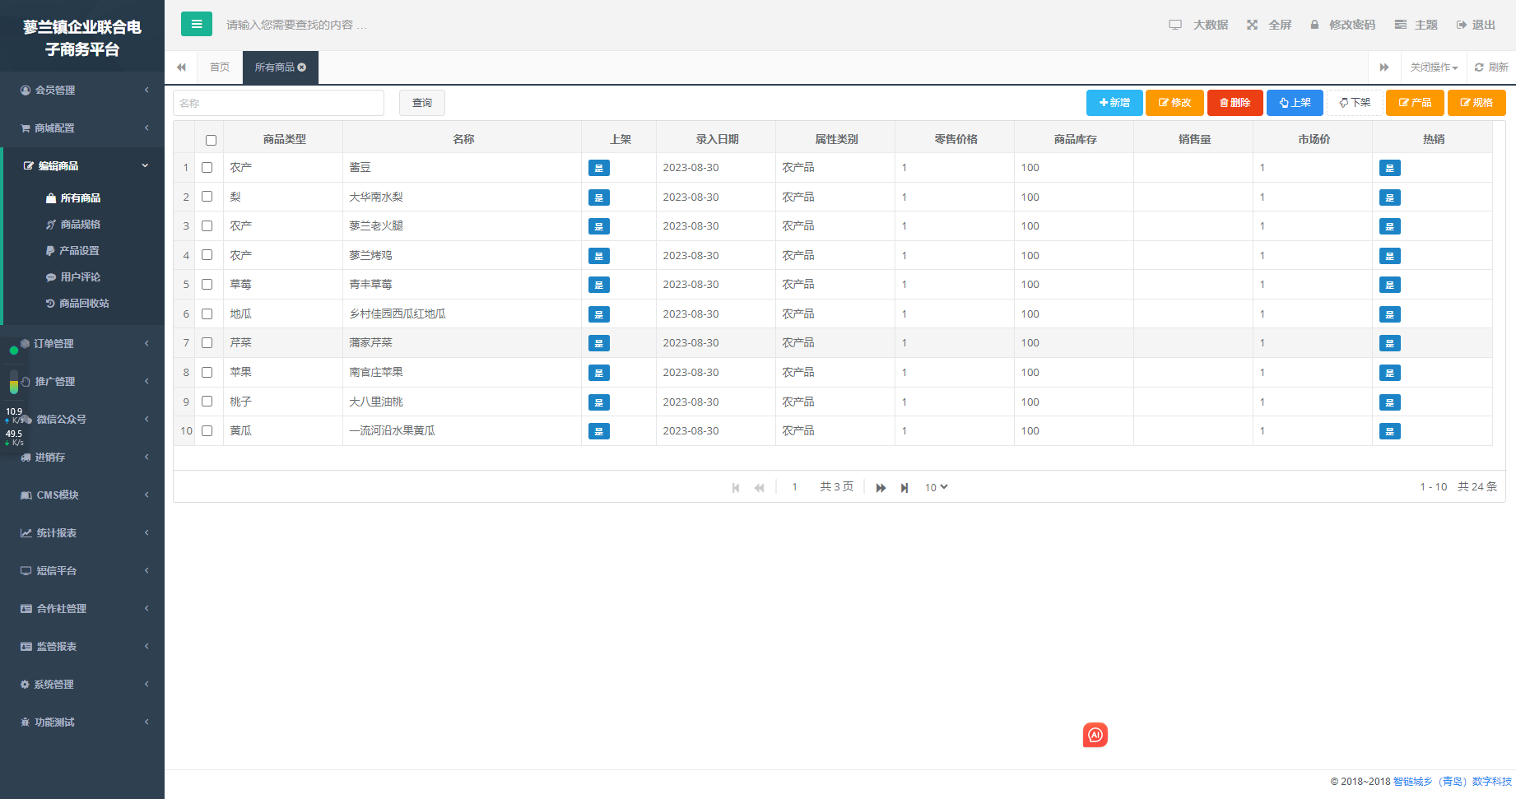Open the 大数据 monitor icon

[1175, 25]
